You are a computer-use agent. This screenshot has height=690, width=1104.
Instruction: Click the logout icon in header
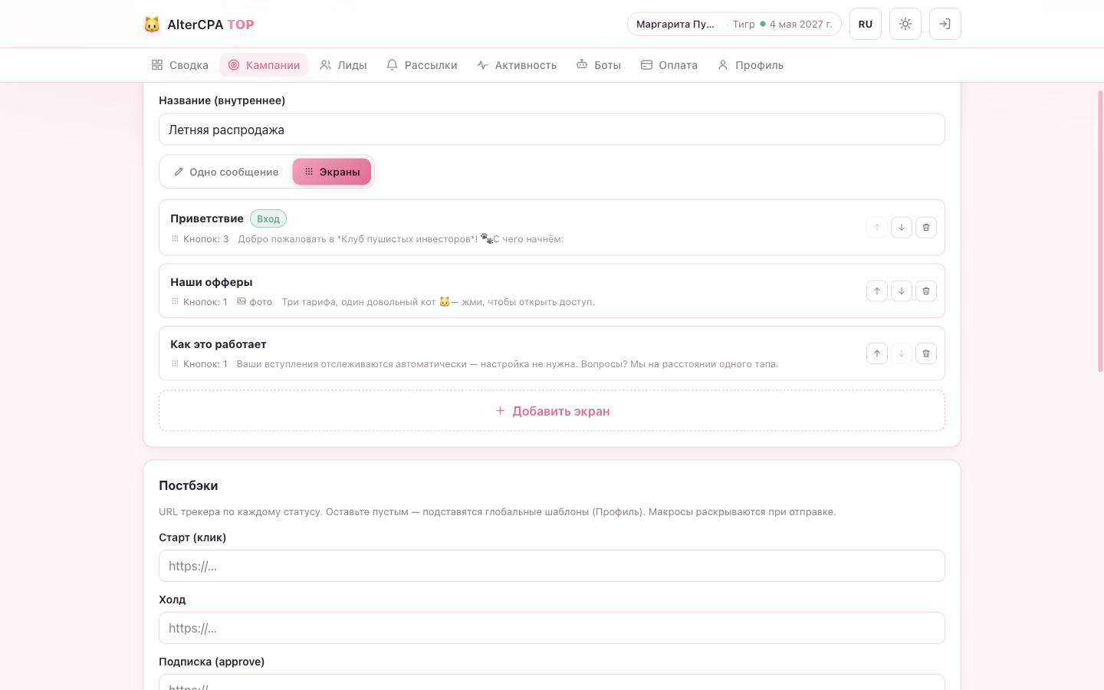coord(945,24)
